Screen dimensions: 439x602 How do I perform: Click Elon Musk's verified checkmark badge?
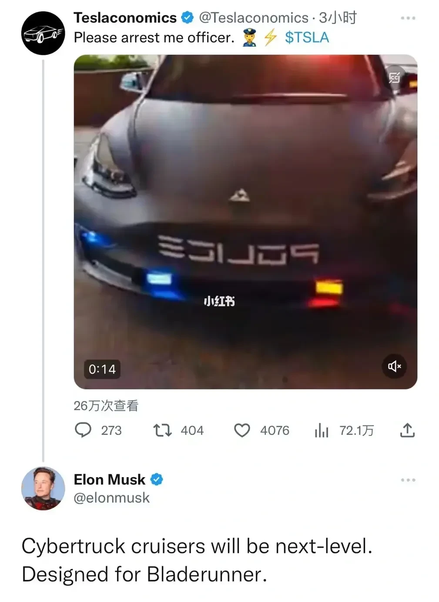pos(157,479)
